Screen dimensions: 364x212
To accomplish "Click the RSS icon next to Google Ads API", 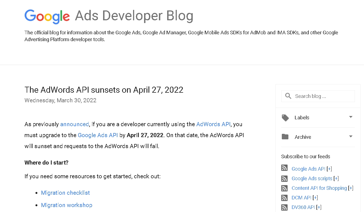I will (284, 168).
